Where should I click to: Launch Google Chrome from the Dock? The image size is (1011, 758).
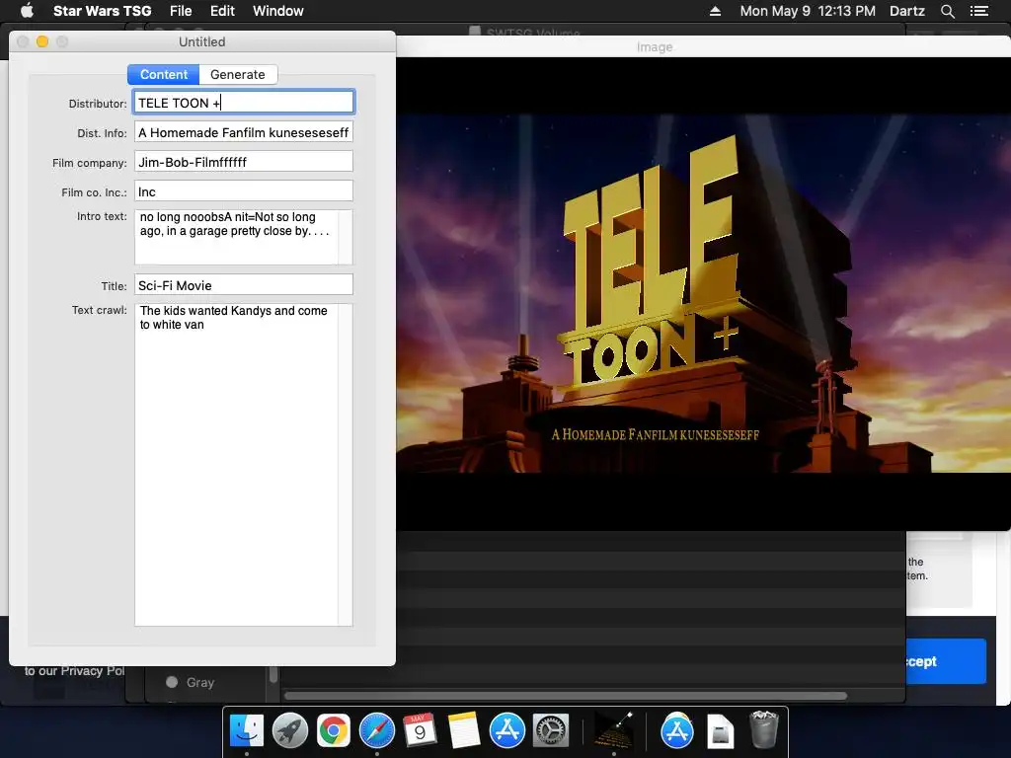point(334,730)
